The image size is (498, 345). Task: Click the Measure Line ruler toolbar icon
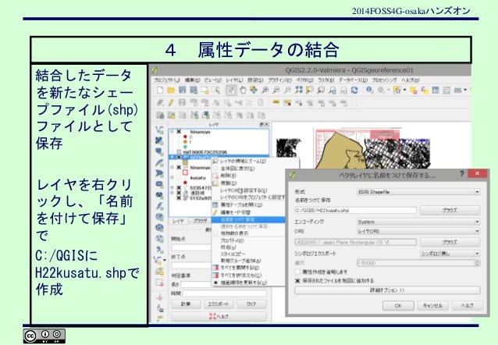pyautogui.click(x=457, y=91)
